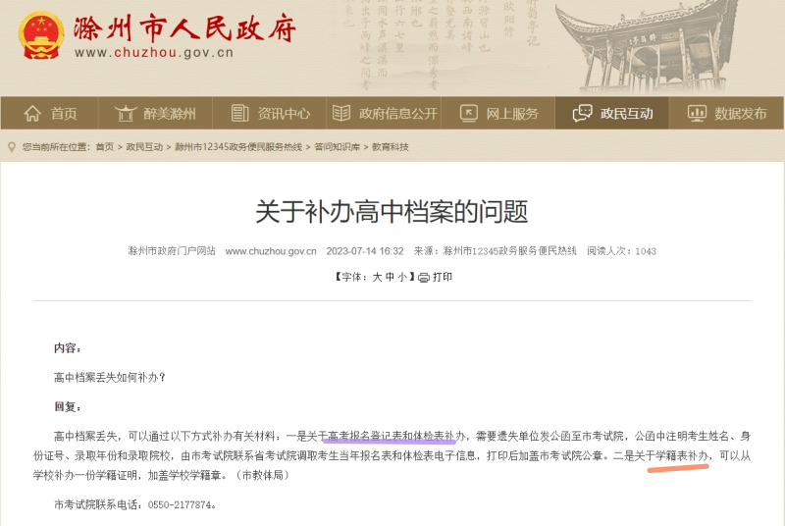Open the 政府信息公开 navigation tab
The height and width of the screenshot is (526, 785).
pyautogui.click(x=384, y=114)
